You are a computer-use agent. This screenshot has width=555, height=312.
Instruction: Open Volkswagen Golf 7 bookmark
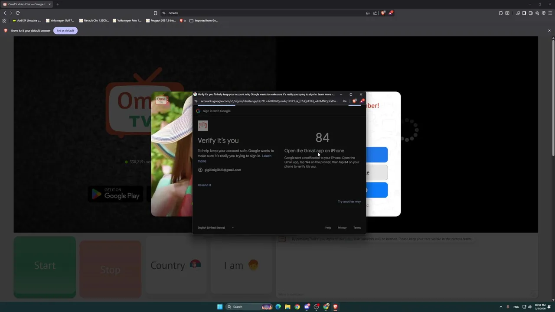pos(60,20)
